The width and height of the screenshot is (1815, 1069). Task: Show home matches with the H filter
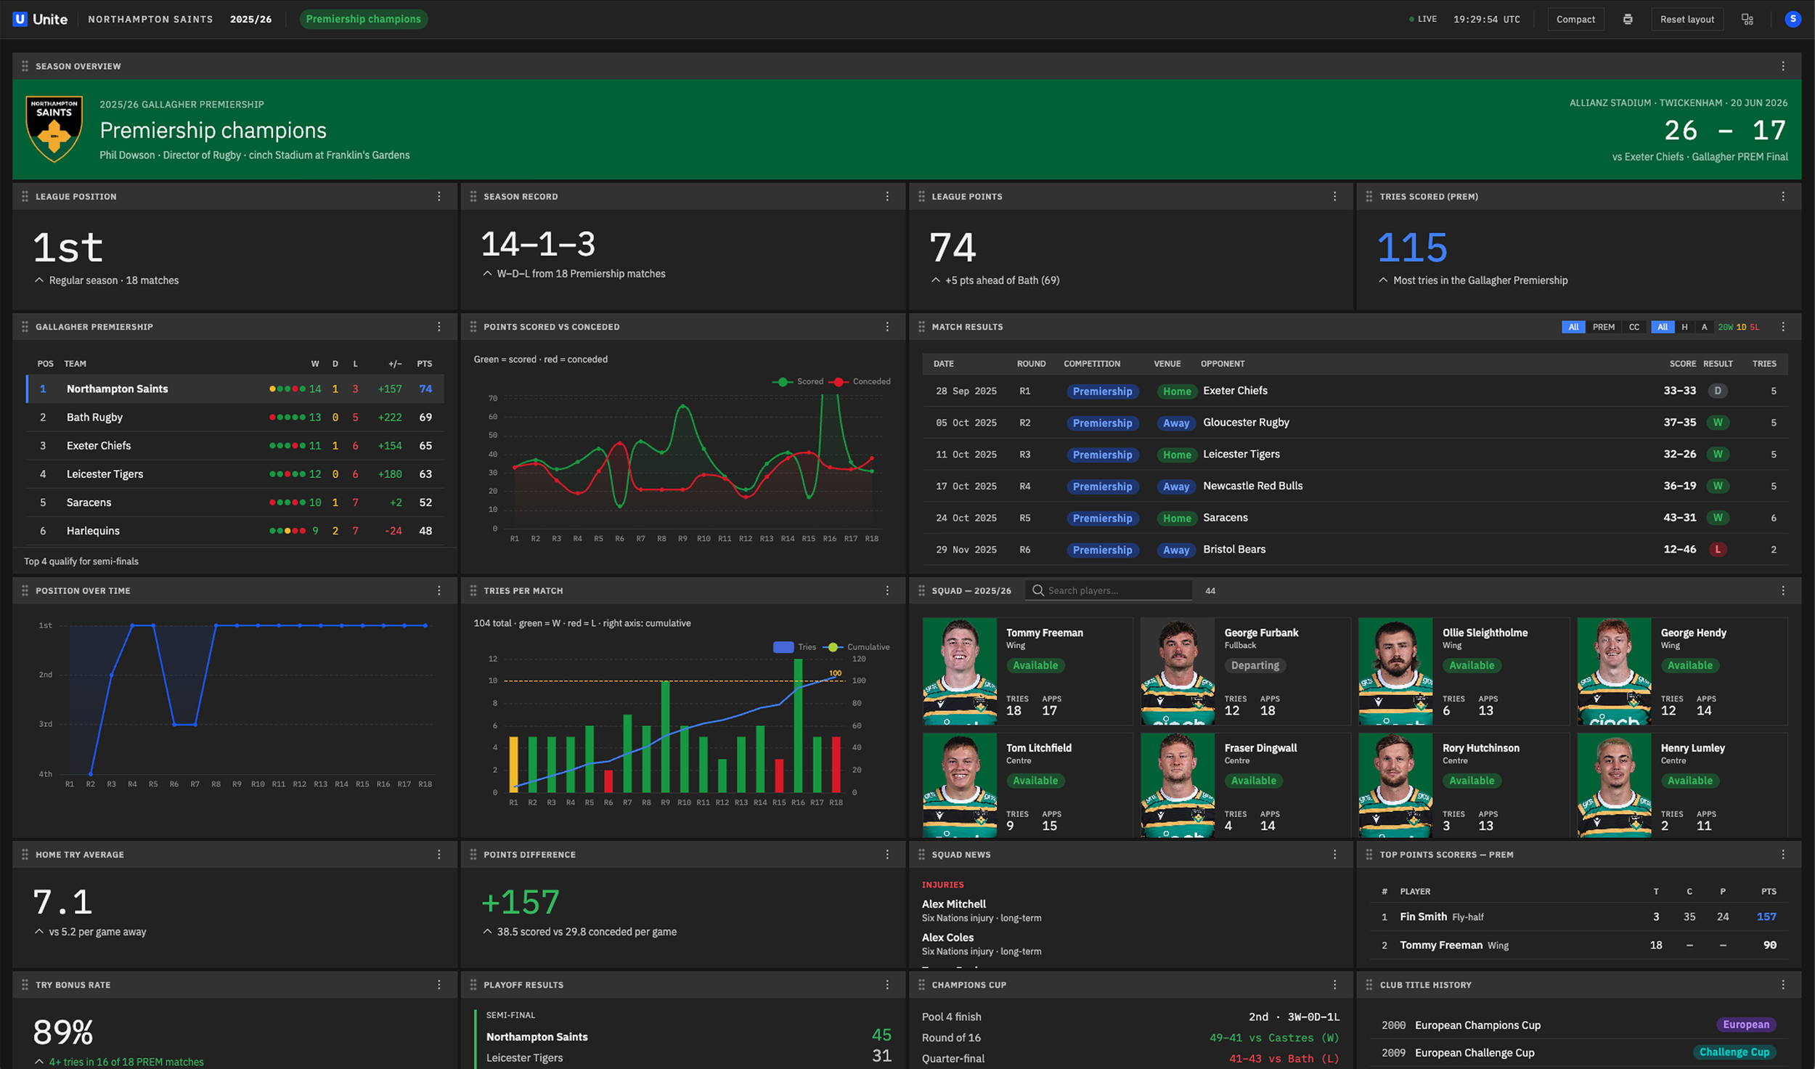[1684, 327]
